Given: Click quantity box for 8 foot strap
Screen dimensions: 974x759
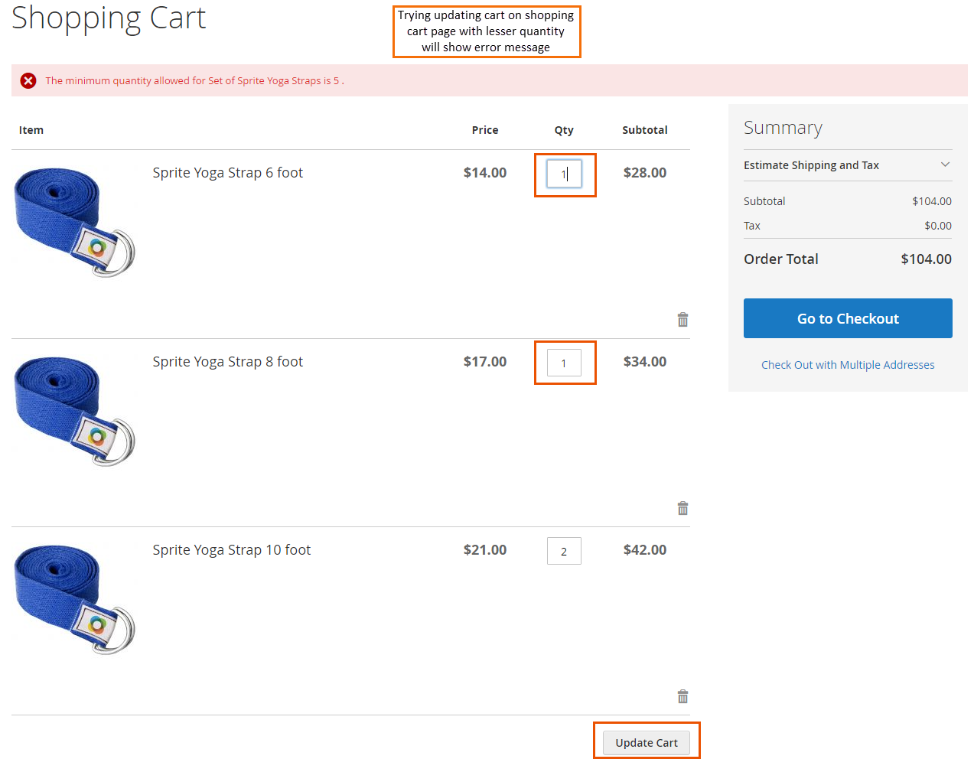Looking at the screenshot, I should pyautogui.click(x=564, y=363).
